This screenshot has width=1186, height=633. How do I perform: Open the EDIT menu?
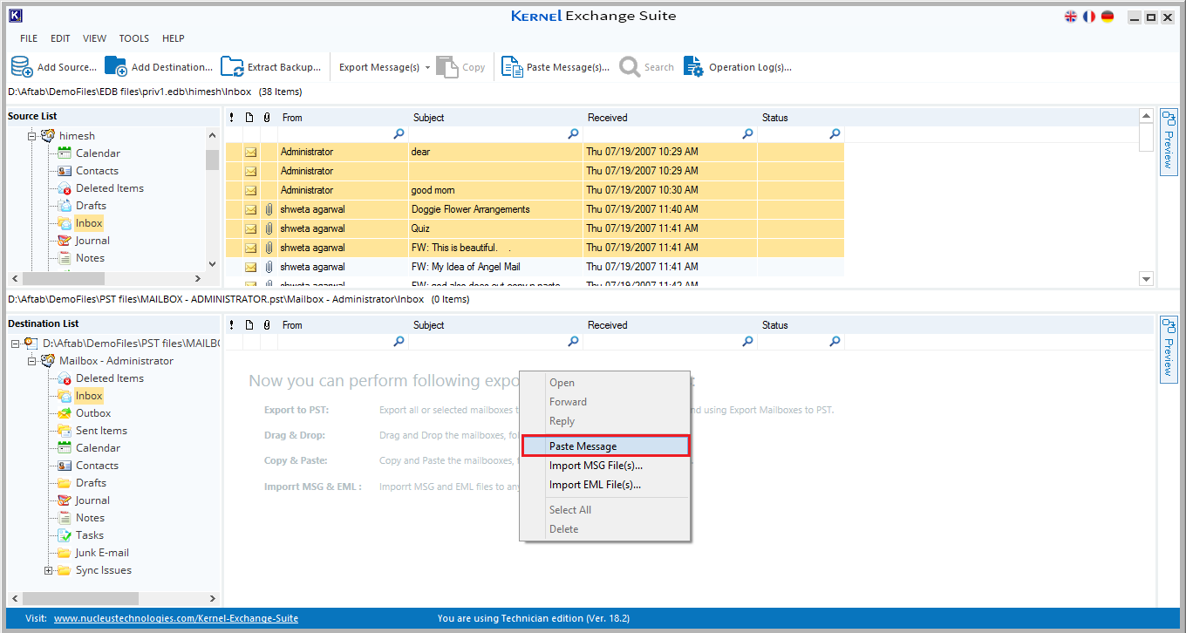(x=60, y=38)
